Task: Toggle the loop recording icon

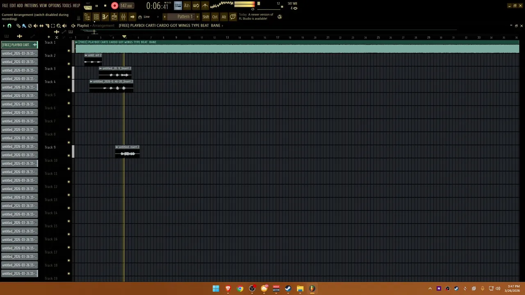Action: [196, 5]
